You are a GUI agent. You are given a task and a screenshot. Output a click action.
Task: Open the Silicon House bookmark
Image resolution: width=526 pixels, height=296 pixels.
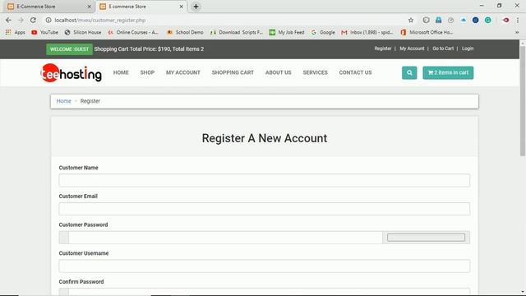click(83, 32)
